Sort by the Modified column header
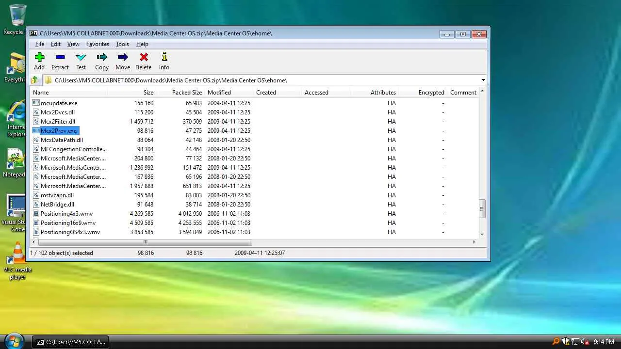This screenshot has width=621, height=349. click(x=229, y=93)
